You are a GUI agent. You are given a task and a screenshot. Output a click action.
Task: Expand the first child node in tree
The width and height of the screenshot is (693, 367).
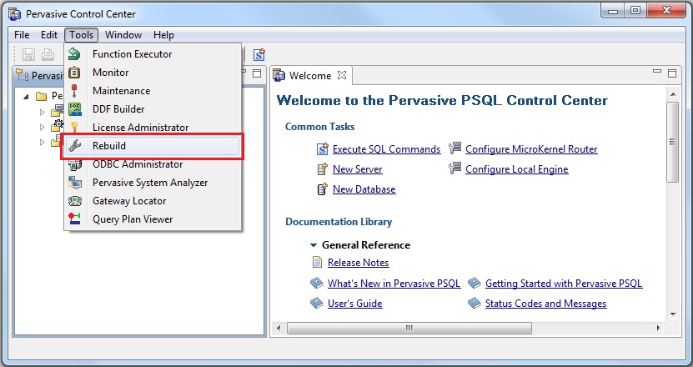pos(43,111)
